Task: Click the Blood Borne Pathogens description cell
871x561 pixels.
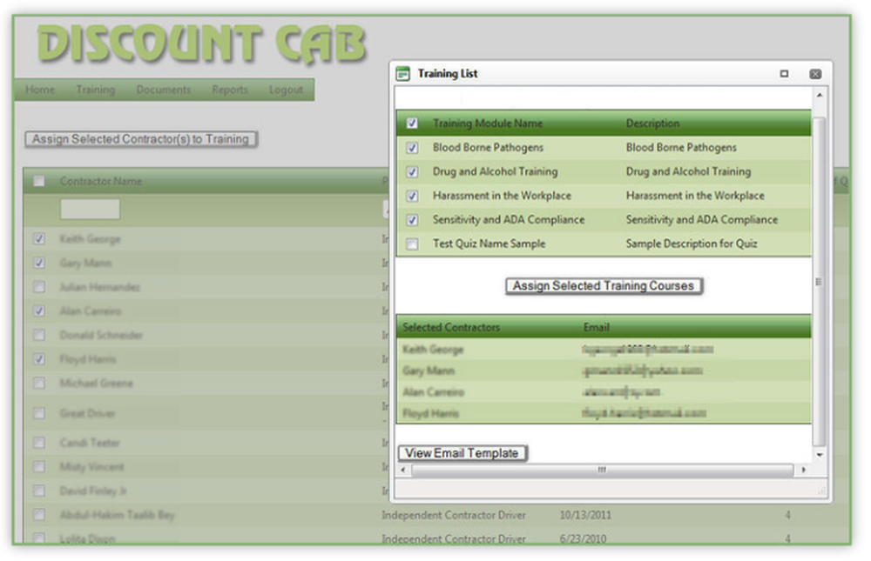Action: [x=681, y=148]
